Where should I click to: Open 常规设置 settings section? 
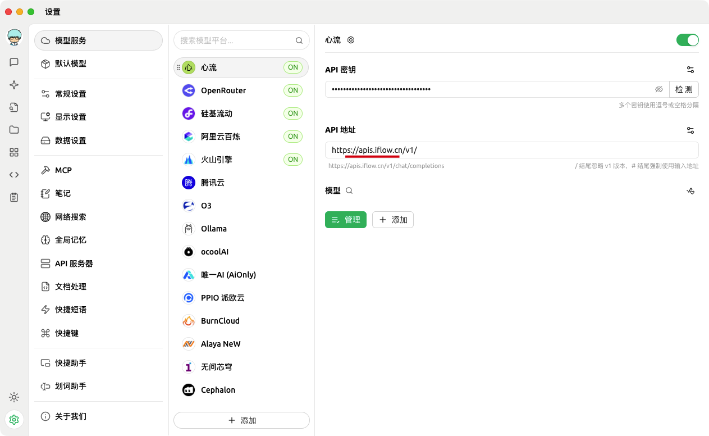(98, 94)
